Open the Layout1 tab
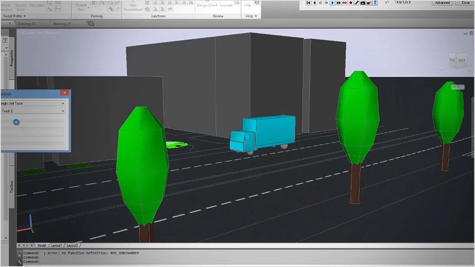Image resolution: width=475 pixels, height=267 pixels. pos(56,246)
